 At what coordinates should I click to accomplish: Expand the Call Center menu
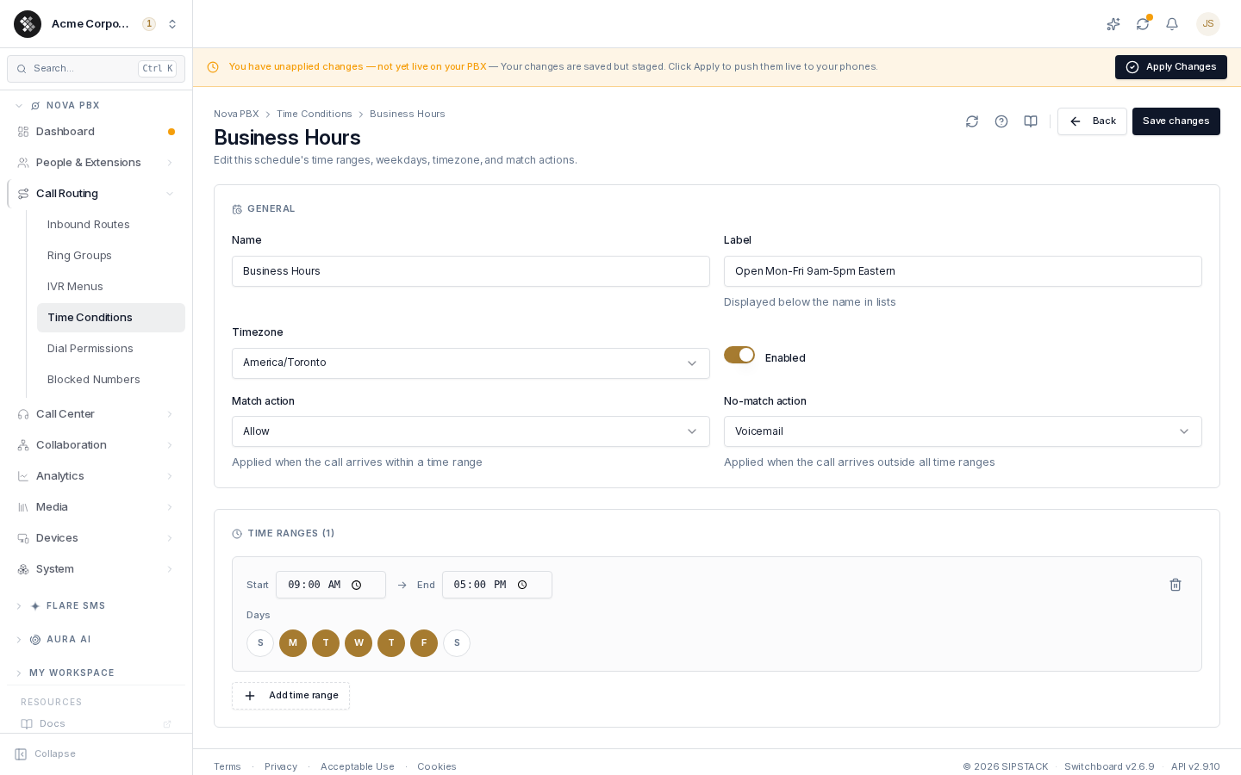point(96,414)
